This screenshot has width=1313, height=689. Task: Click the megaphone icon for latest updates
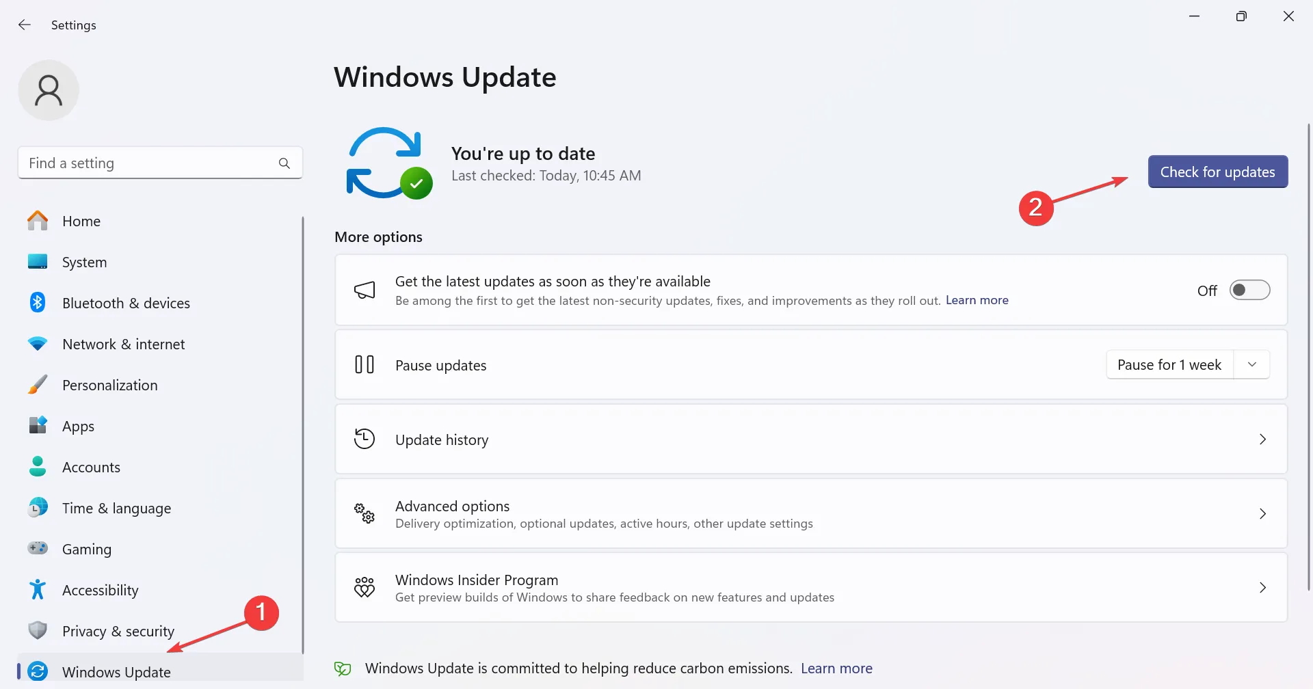364,291
